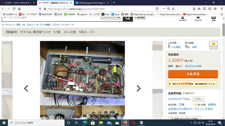Show next photo with right arrow

coord(138,88)
